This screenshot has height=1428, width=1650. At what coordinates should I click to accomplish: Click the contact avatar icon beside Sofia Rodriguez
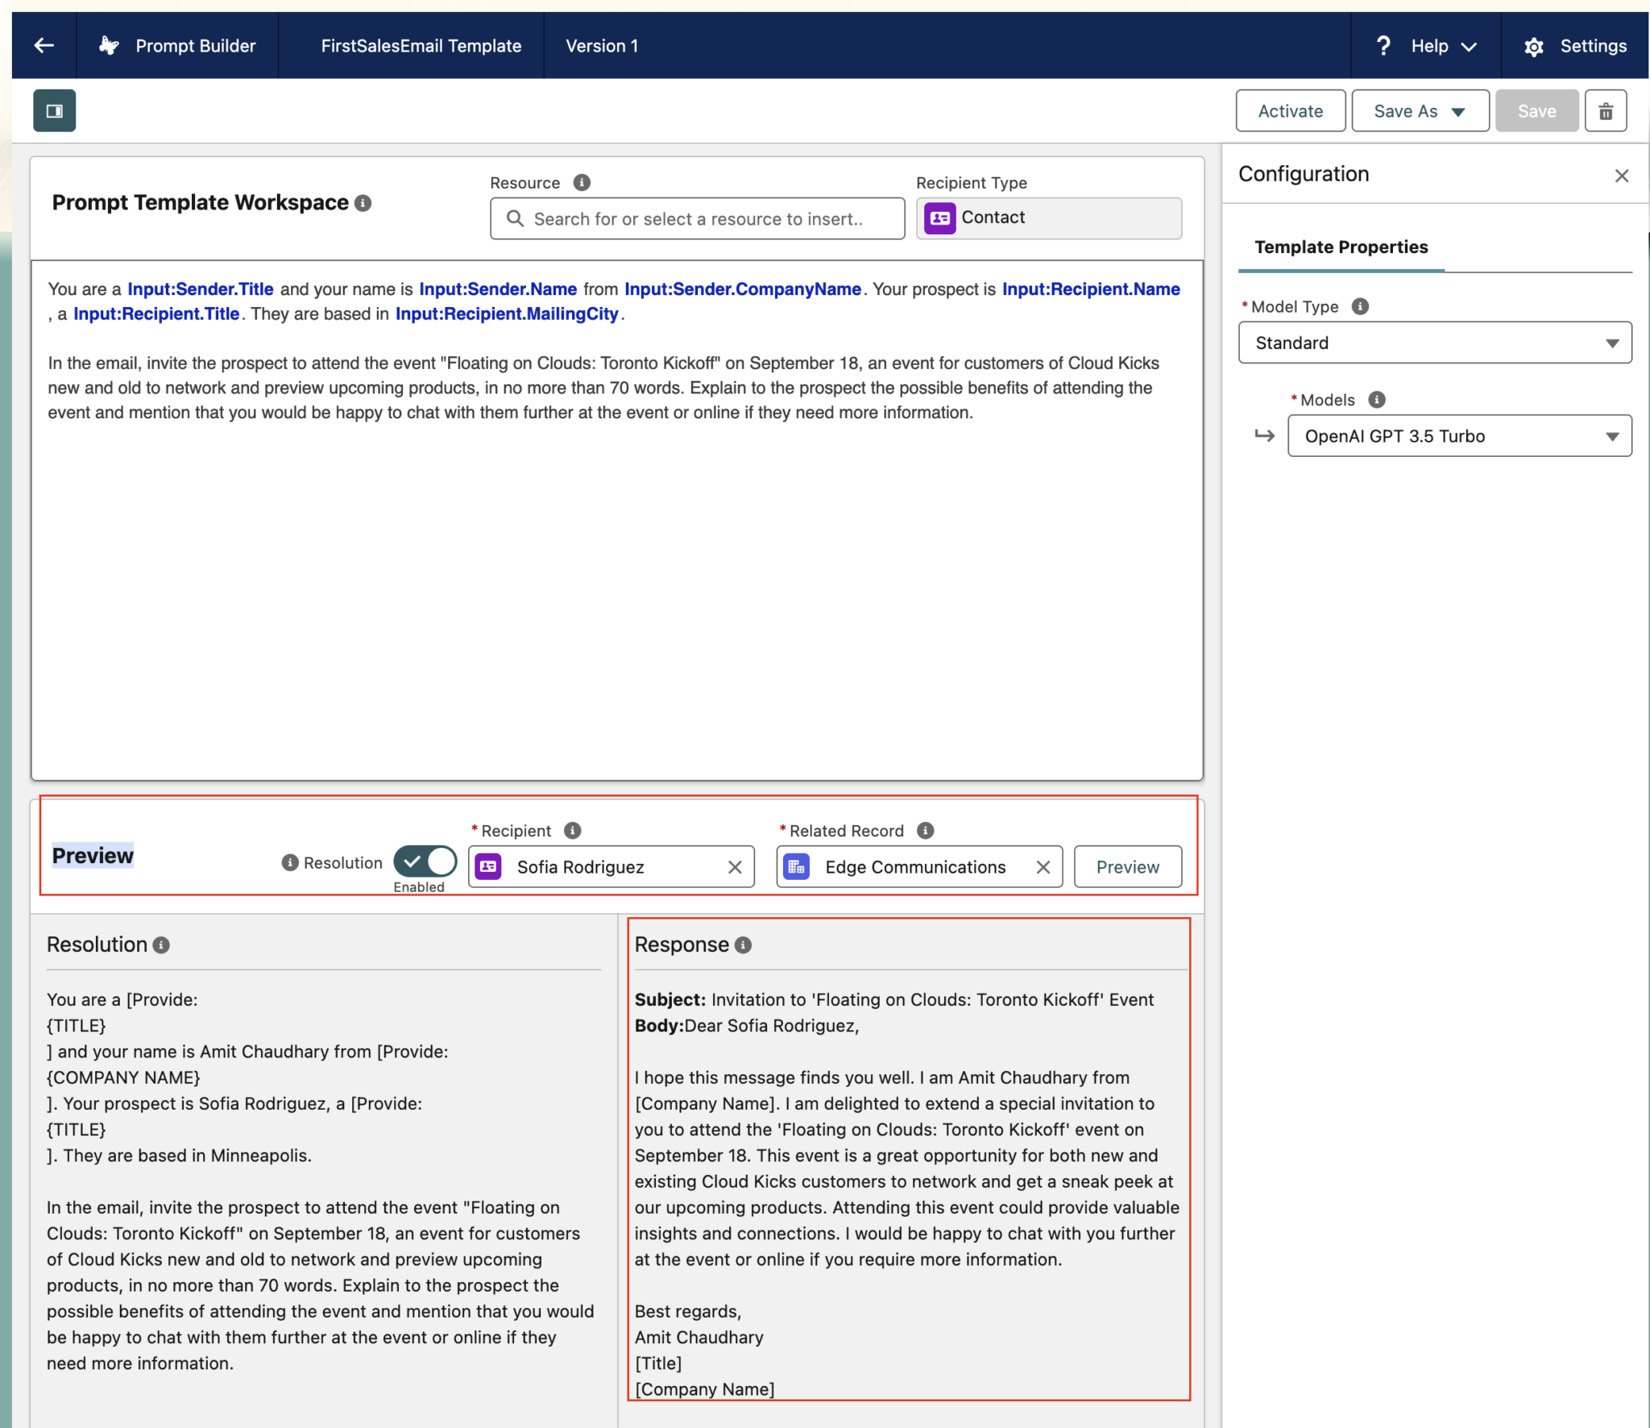point(488,866)
